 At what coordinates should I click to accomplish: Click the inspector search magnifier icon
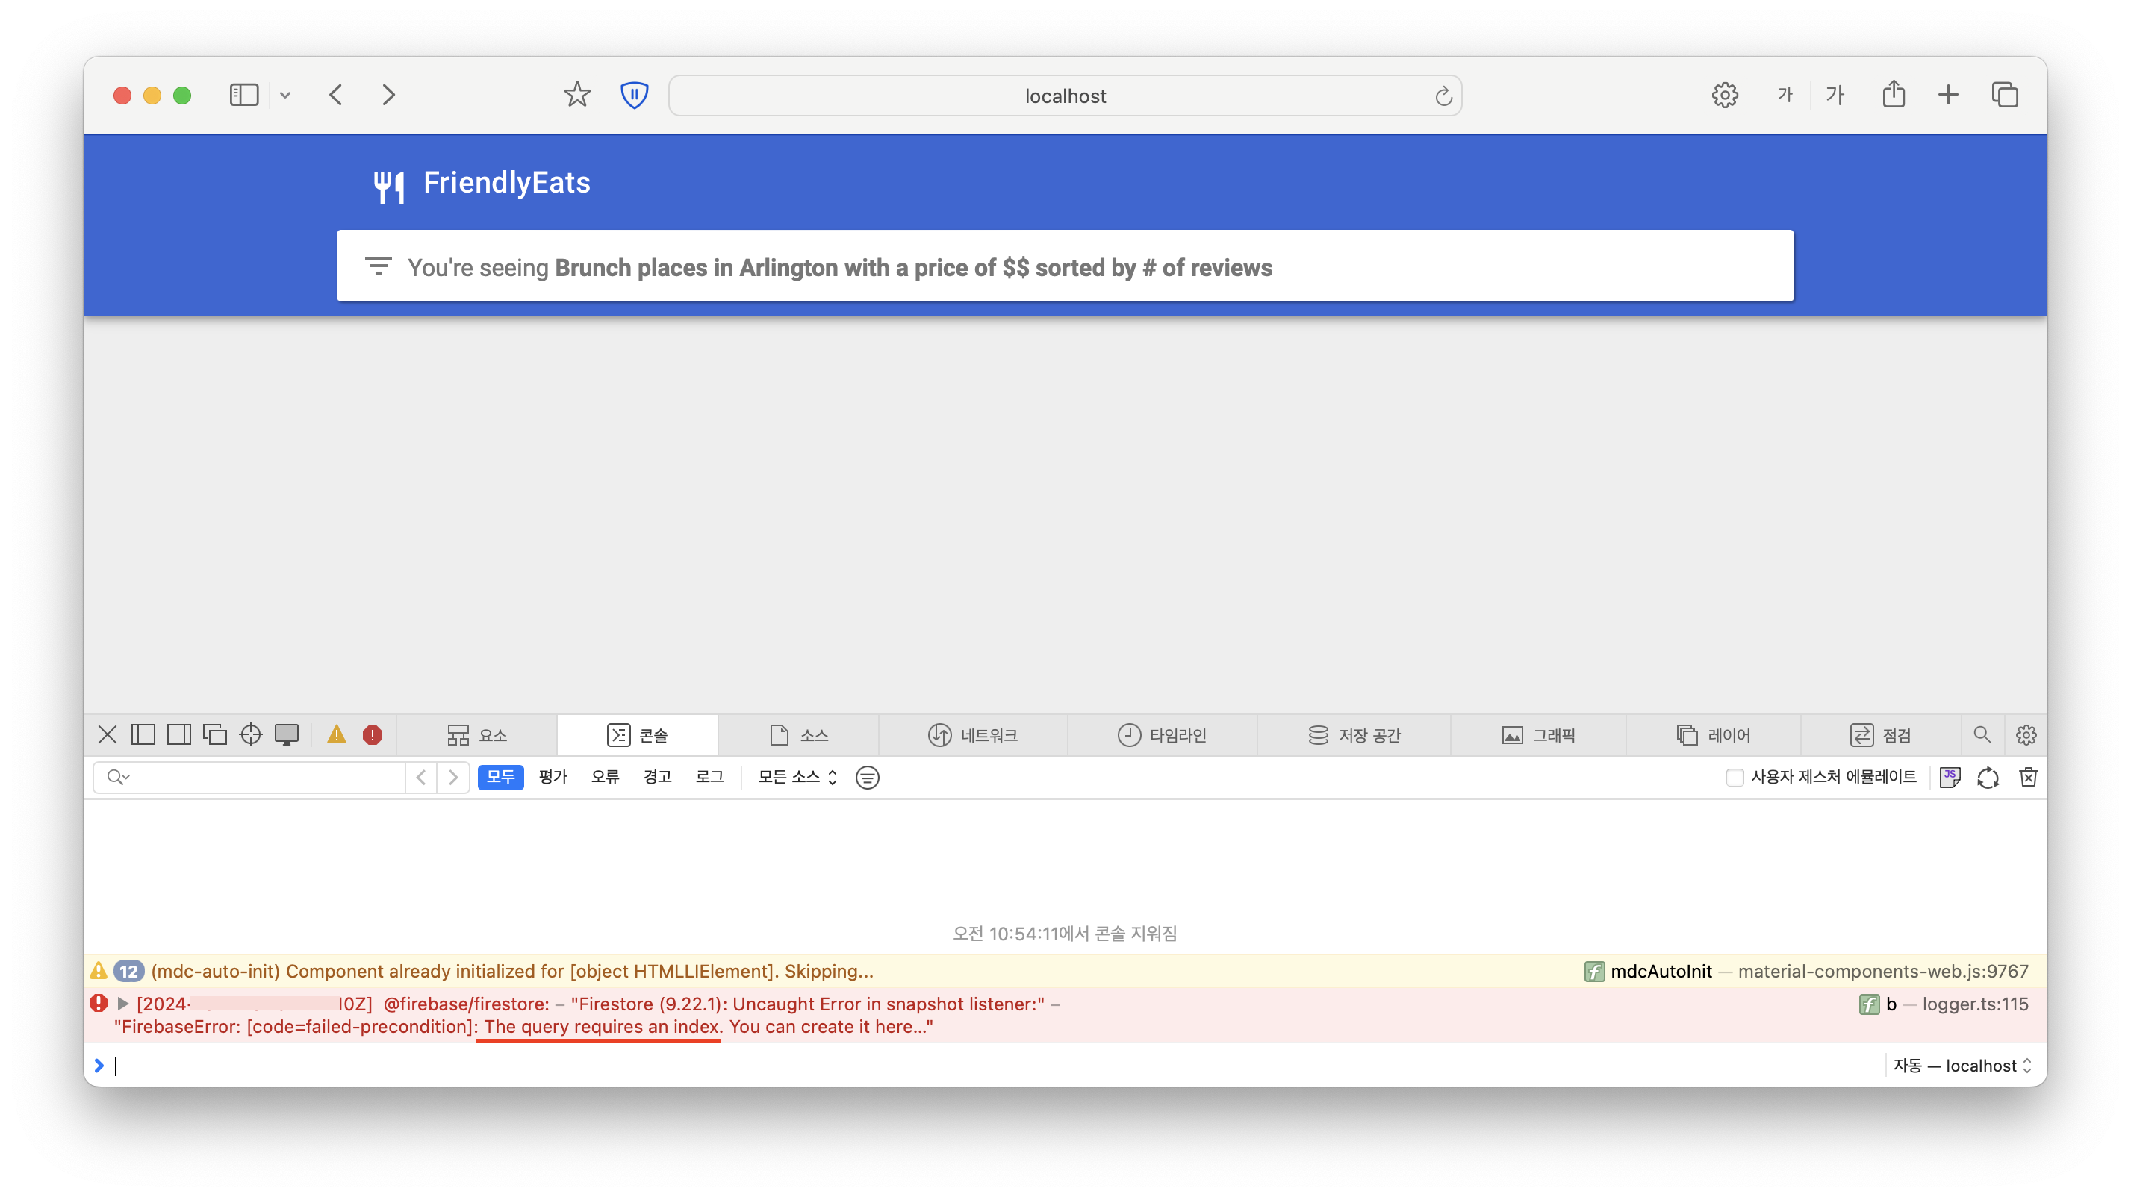(1982, 734)
